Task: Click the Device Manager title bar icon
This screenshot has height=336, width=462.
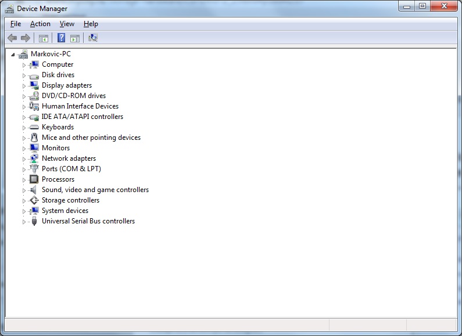Action: [x=9, y=9]
